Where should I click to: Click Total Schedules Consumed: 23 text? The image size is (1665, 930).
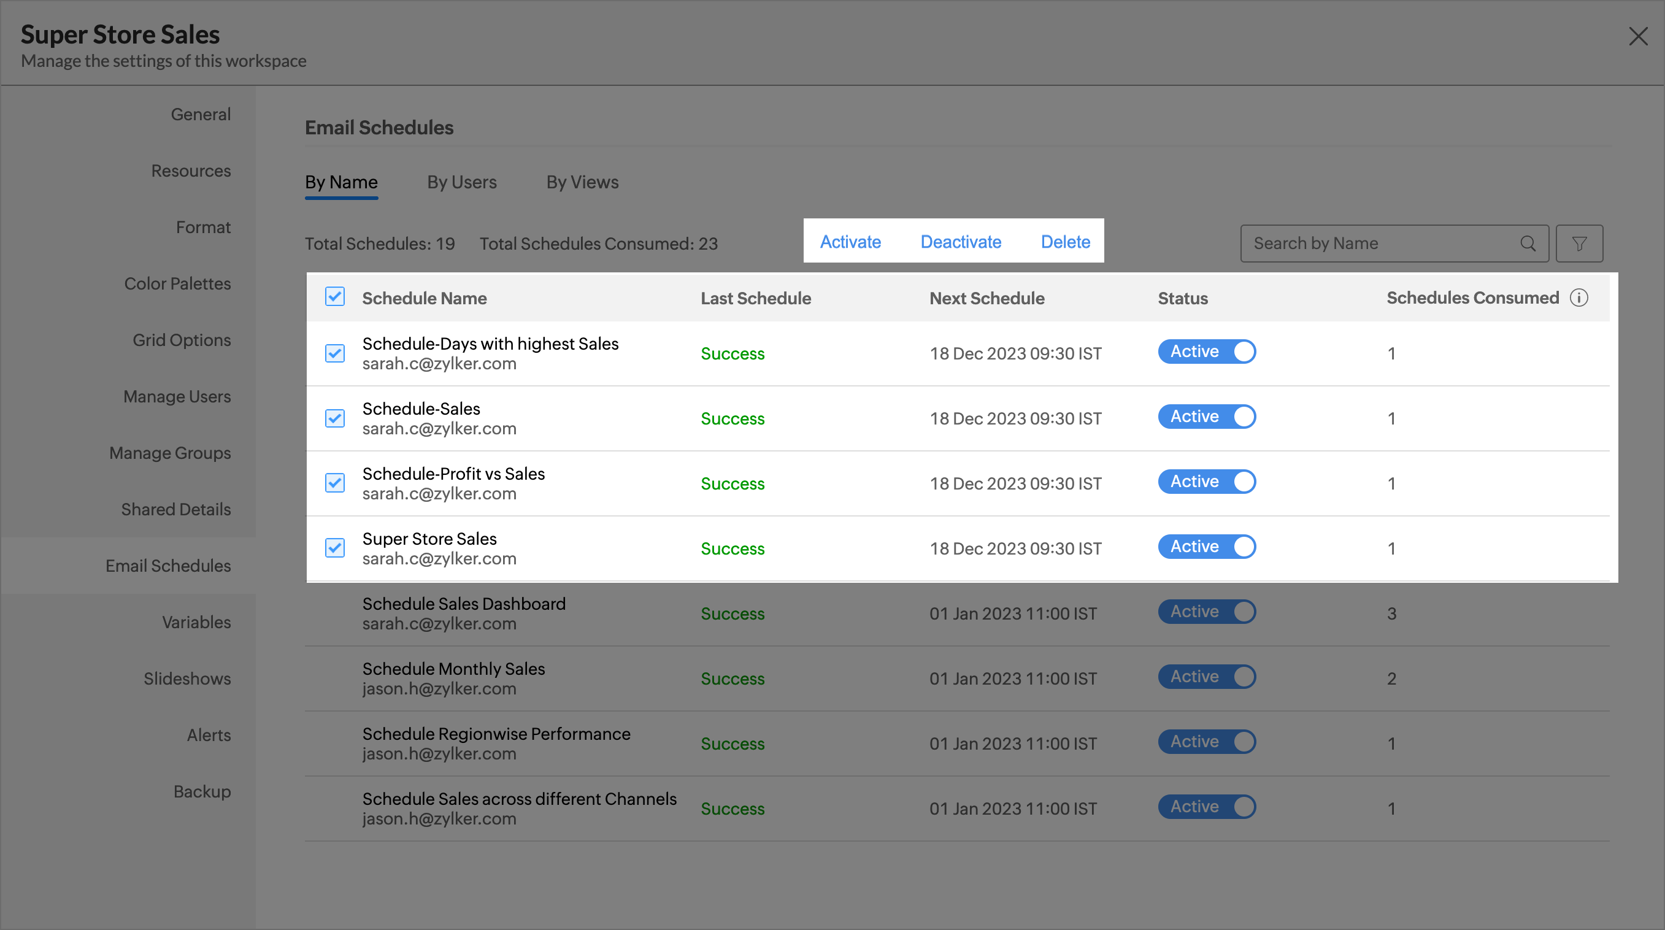(x=599, y=244)
